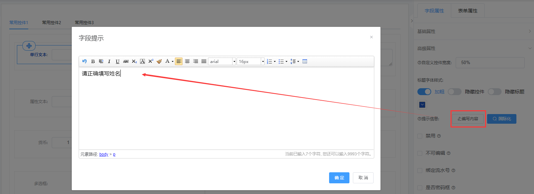Click the help icon beside 是否密码框

pyautogui.click(x=453, y=188)
